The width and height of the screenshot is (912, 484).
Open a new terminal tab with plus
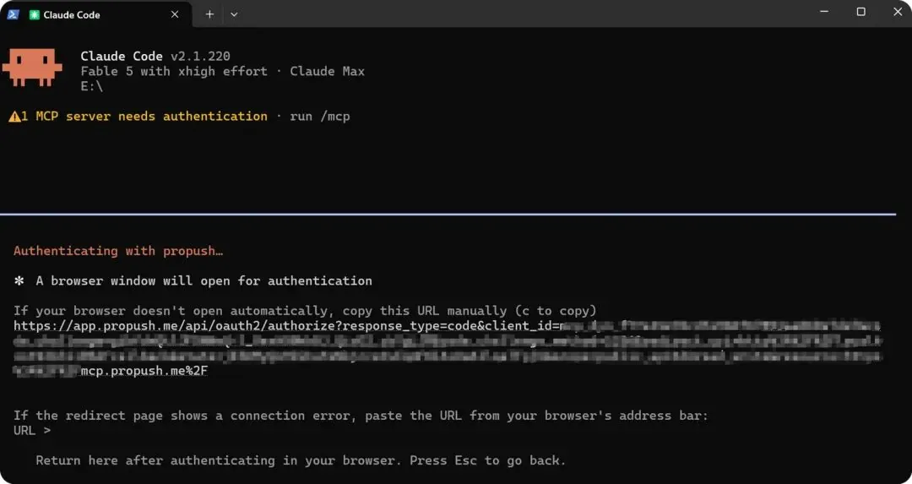pos(209,14)
